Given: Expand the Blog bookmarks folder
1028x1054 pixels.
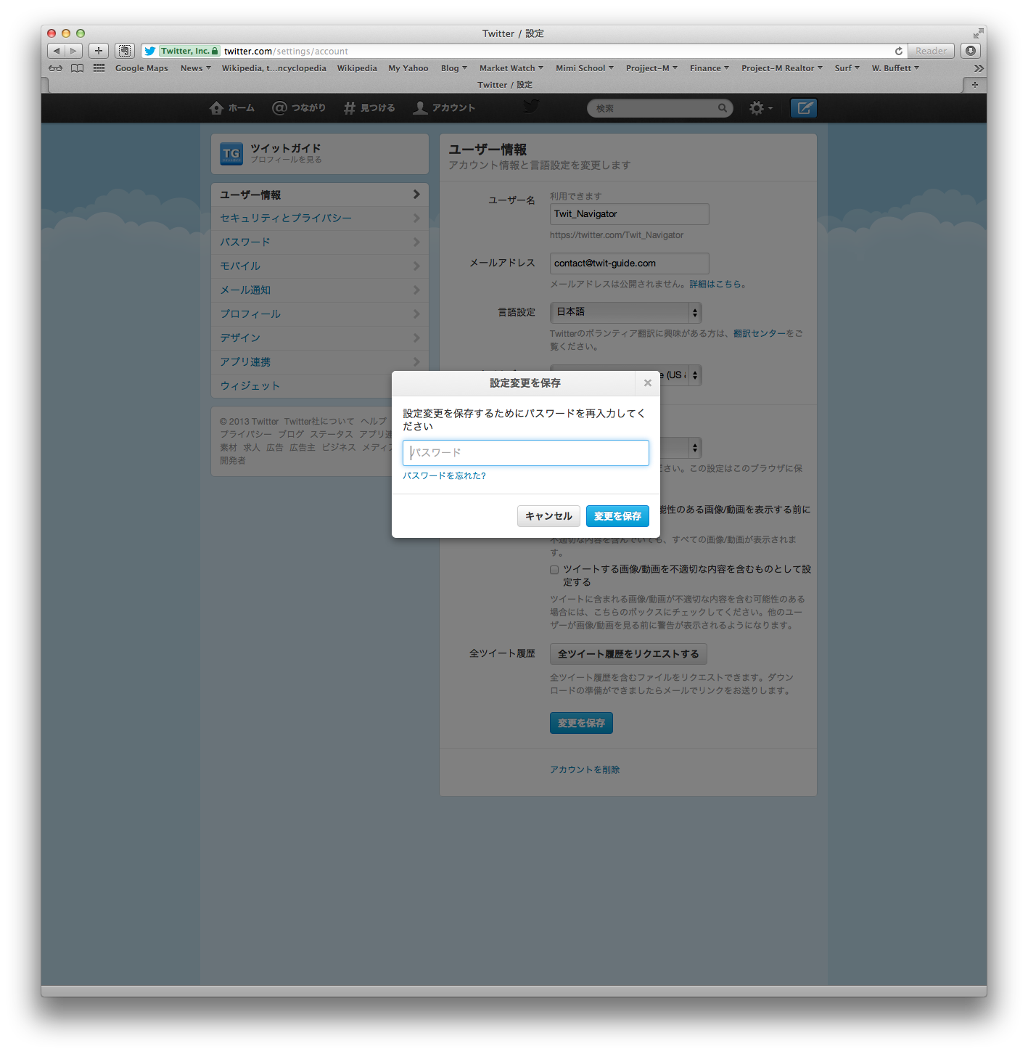Looking at the screenshot, I should pyautogui.click(x=454, y=68).
